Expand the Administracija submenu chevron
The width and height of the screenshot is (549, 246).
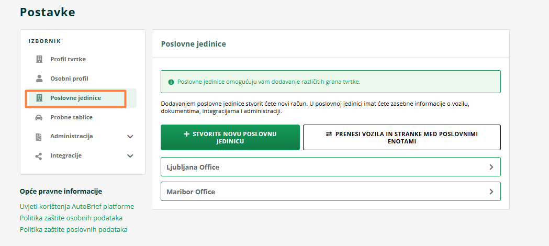point(130,137)
